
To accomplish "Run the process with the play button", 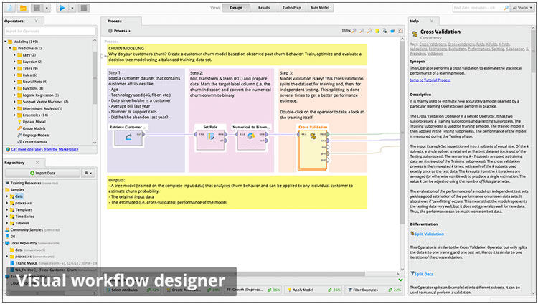I will pos(62,7).
